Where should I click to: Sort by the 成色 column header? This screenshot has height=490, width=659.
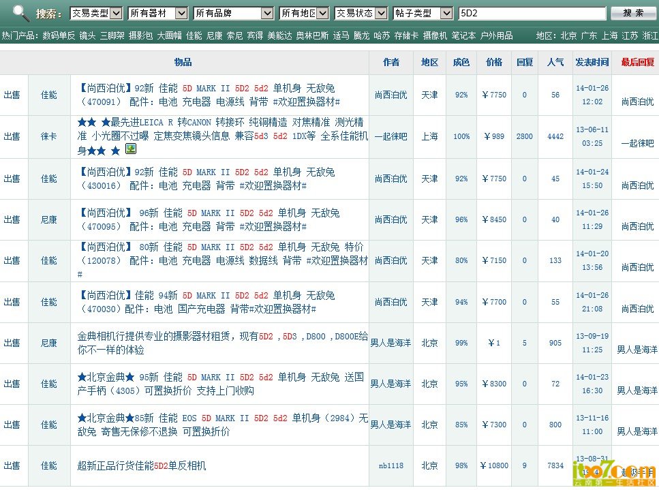point(461,62)
